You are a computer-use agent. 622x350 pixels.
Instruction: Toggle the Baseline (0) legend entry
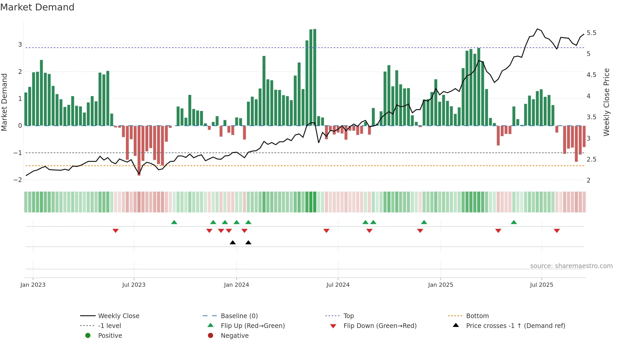(230, 316)
